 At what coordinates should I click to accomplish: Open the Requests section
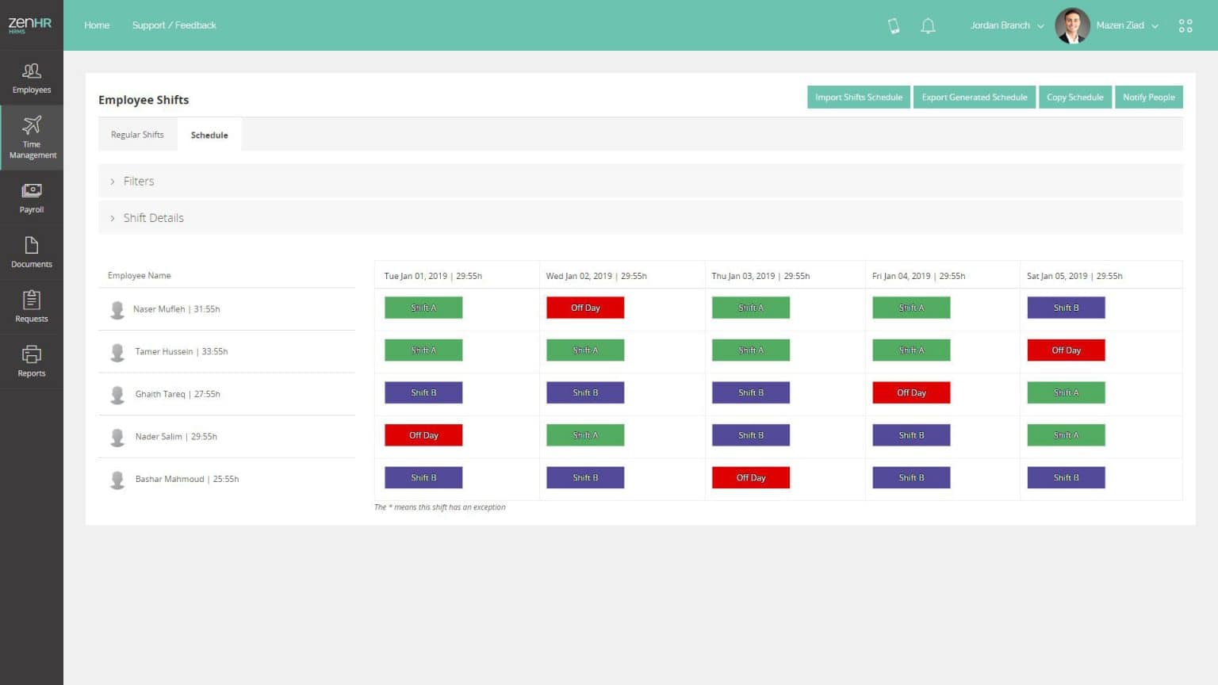(32, 307)
